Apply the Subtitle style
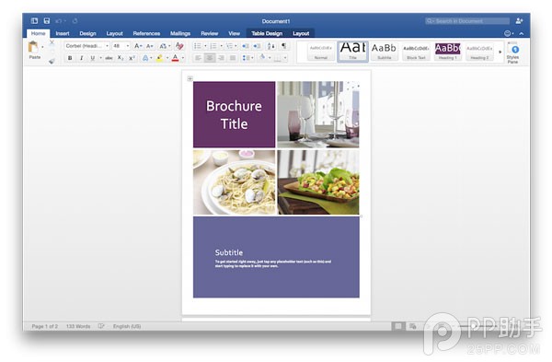 (x=384, y=52)
